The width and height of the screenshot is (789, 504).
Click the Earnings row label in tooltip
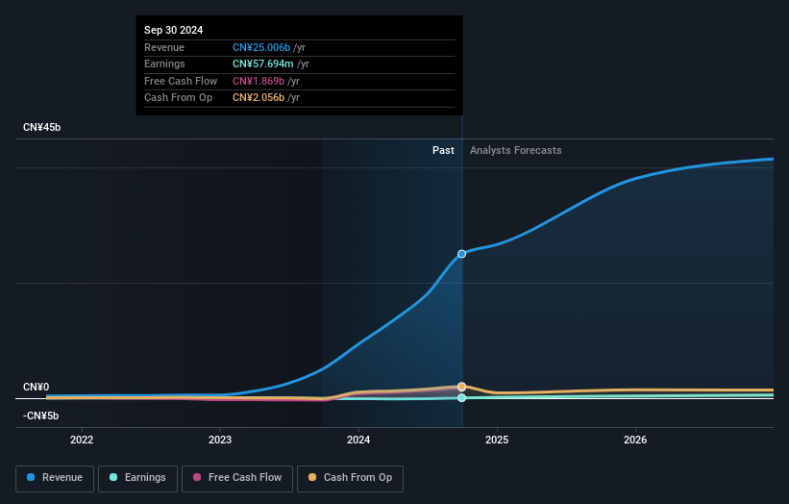click(164, 63)
